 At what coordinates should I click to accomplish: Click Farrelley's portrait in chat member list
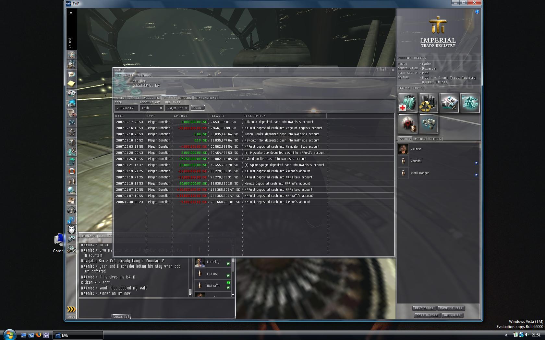click(200, 262)
